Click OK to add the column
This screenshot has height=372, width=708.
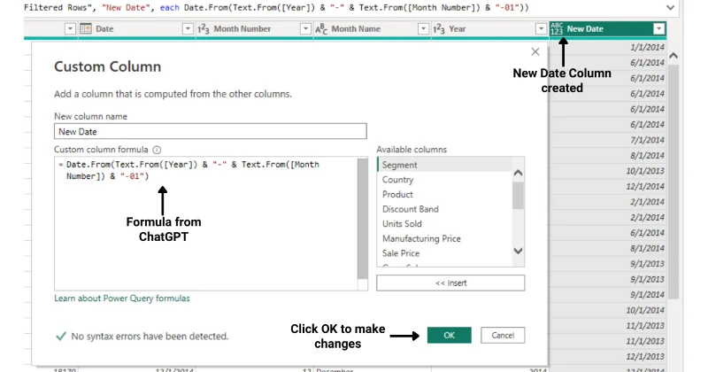pos(450,336)
